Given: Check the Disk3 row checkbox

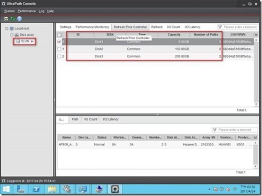Looking at the screenshot, I should click(59, 56).
